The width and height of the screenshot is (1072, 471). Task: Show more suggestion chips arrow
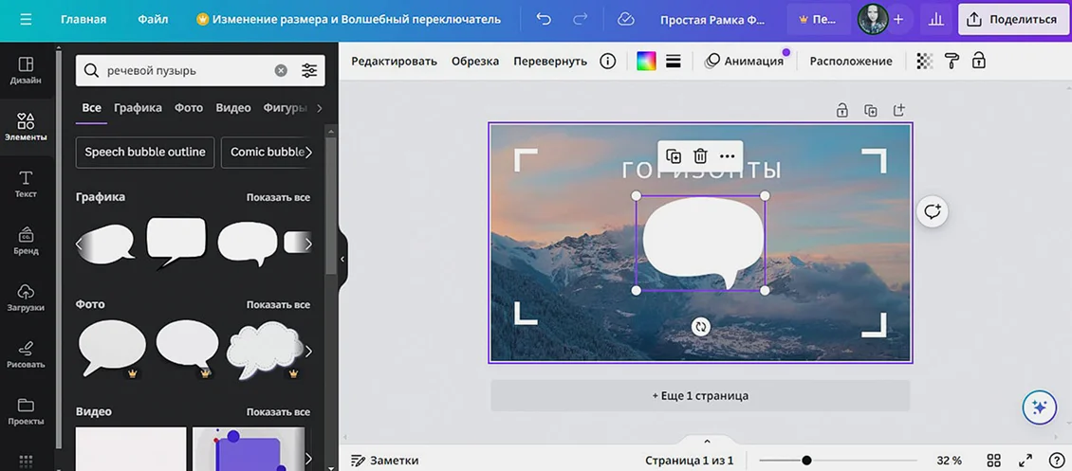(x=309, y=153)
